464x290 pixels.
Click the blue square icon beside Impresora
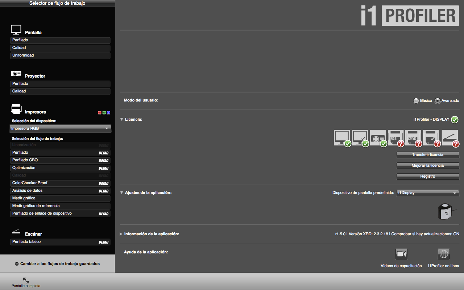[x=108, y=113]
